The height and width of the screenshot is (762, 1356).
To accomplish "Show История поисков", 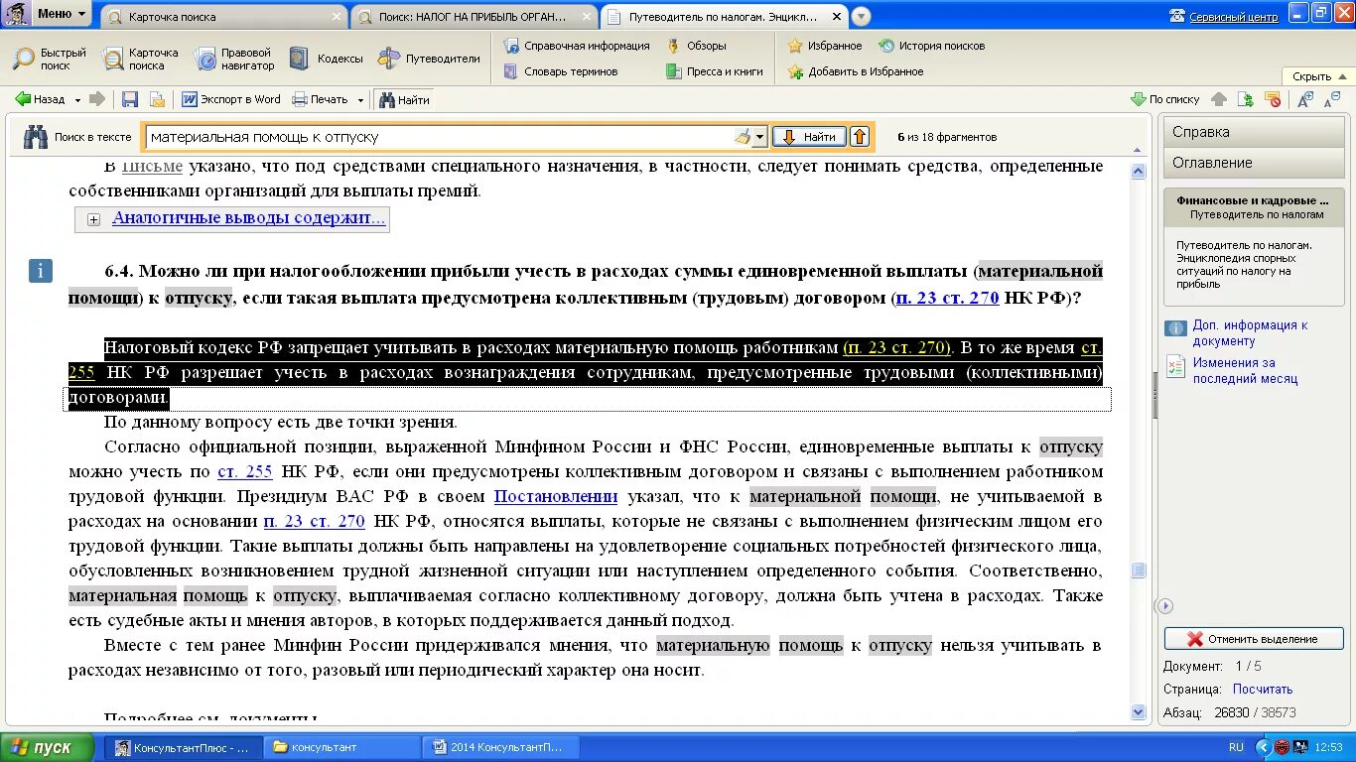I will pyautogui.click(x=932, y=46).
